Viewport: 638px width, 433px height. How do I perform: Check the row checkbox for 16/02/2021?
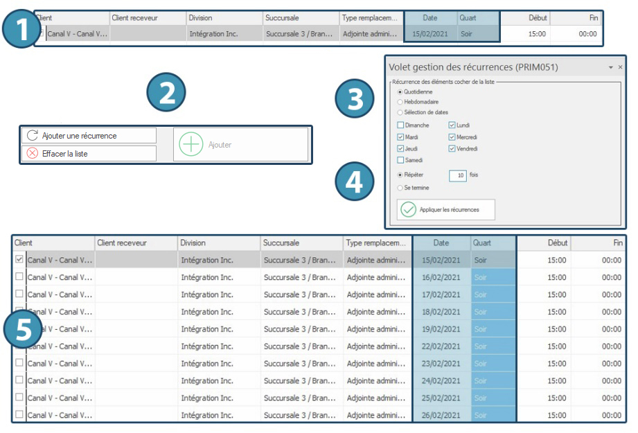pyautogui.click(x=19, y=277)
